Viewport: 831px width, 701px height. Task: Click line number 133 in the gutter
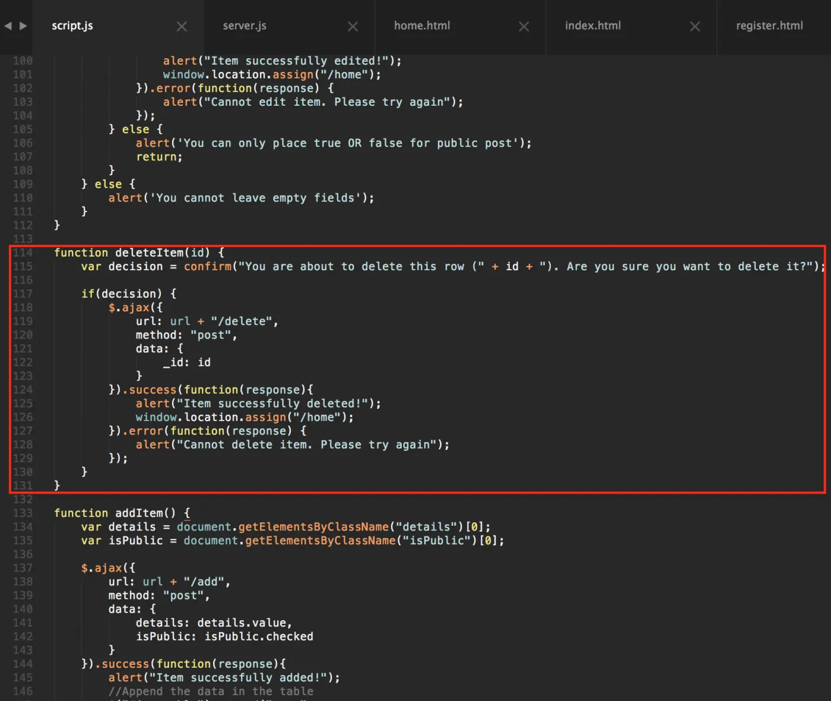(23, 513)
